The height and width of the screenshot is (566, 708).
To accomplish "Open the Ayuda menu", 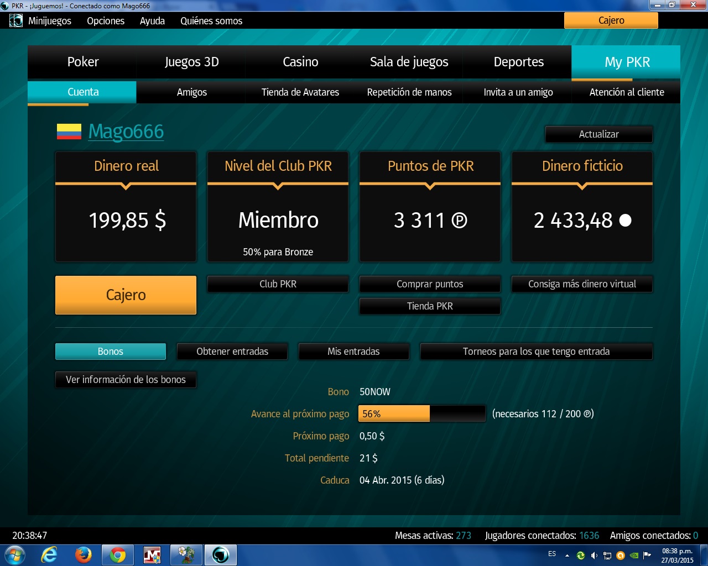I will (x=152, y=21).
